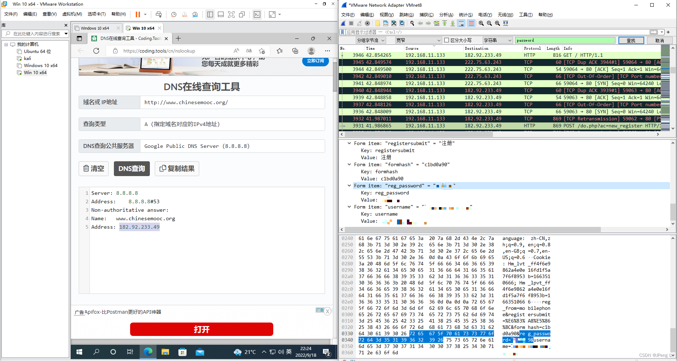
Task: Stop the running capture in Wireshark
Action: click(351, 23)
